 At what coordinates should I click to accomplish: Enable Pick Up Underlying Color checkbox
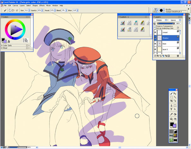(155, 28)
